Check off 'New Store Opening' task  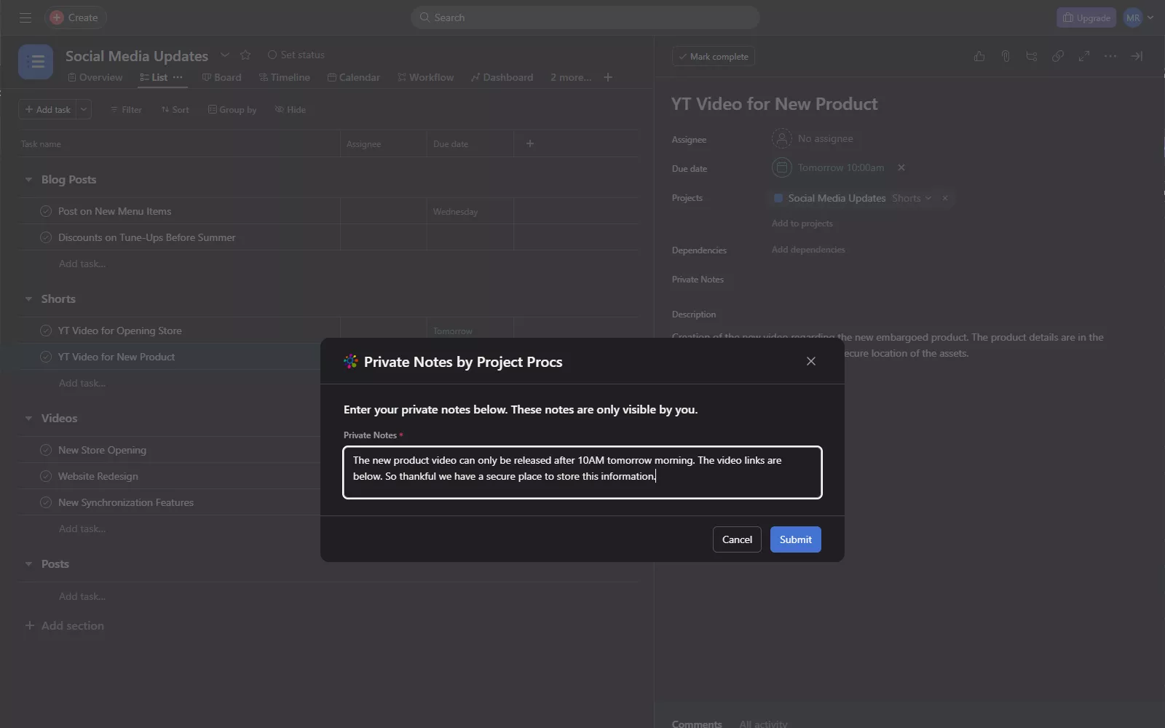[x=46, y=450]
